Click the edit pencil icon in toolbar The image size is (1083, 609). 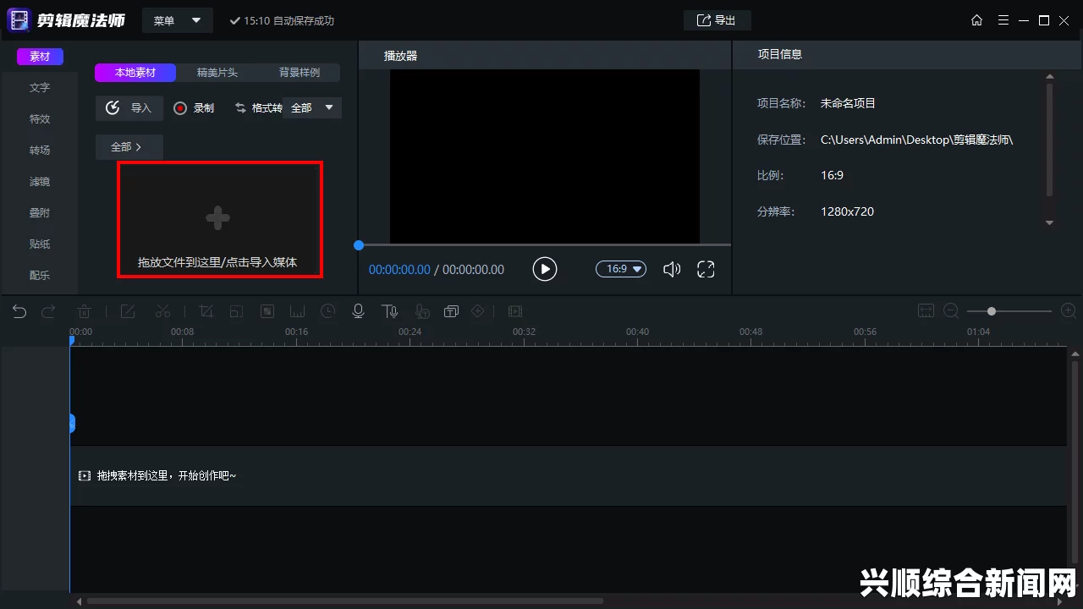tap(128, 311)
